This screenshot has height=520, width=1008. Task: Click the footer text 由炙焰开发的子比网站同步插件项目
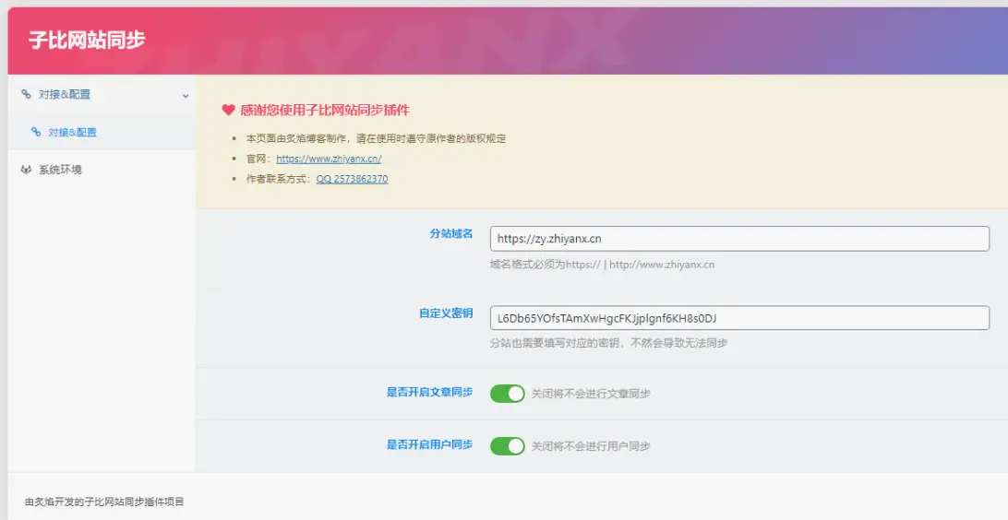click(104, 502)
